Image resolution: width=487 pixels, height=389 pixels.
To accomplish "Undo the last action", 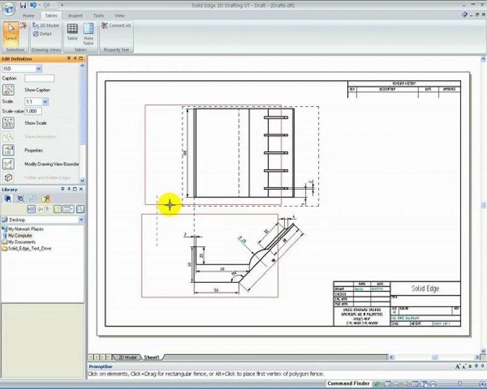I will (x=33, y=6).
